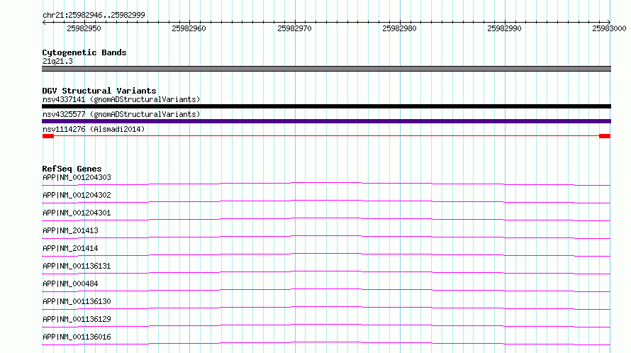Click ruler position 25982990

coord(504,28)
